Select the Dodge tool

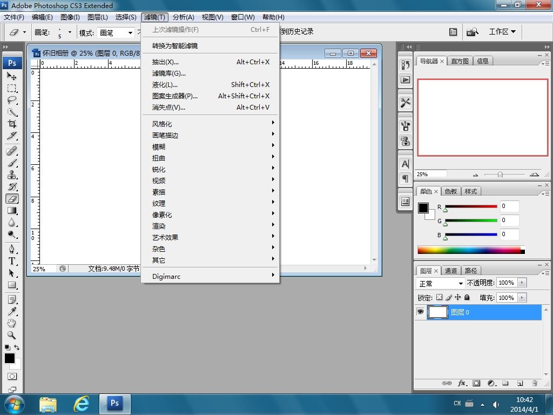click(12, 235)
